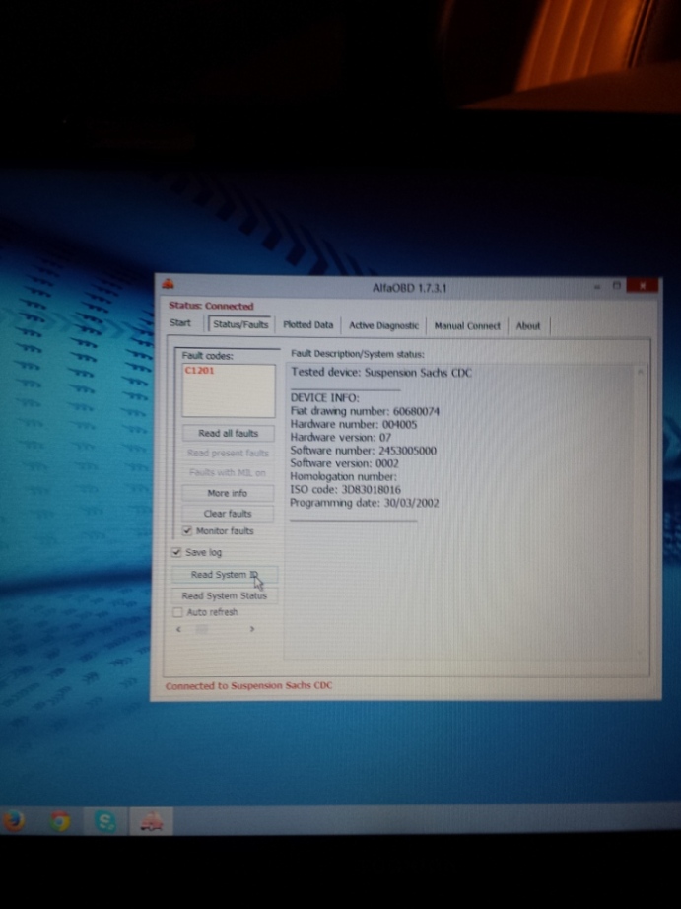
Task: Open the Manual Connect tab
Action: [x=467, y=326]
